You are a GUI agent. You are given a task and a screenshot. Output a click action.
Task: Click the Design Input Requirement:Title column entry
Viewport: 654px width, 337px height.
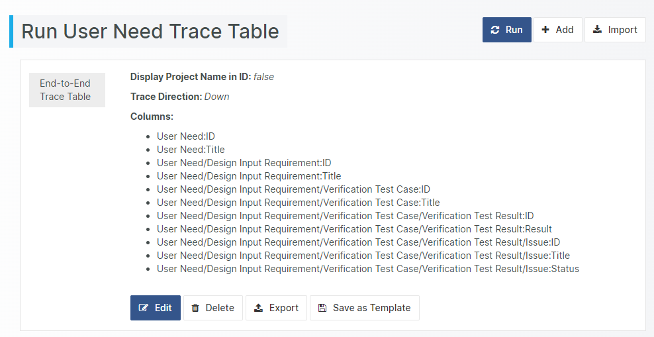pos(249,176)
